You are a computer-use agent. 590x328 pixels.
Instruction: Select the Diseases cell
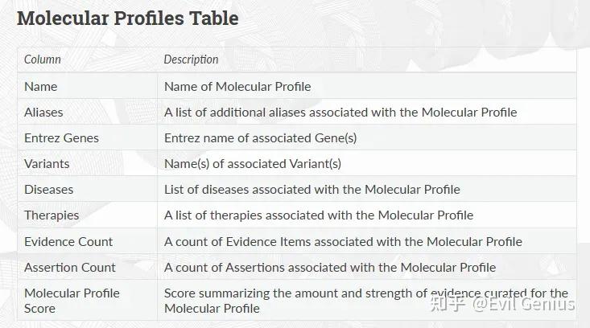[48, 189]
